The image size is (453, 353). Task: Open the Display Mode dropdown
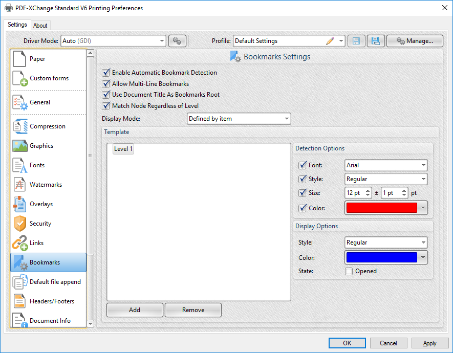click(x=239, y=119)
